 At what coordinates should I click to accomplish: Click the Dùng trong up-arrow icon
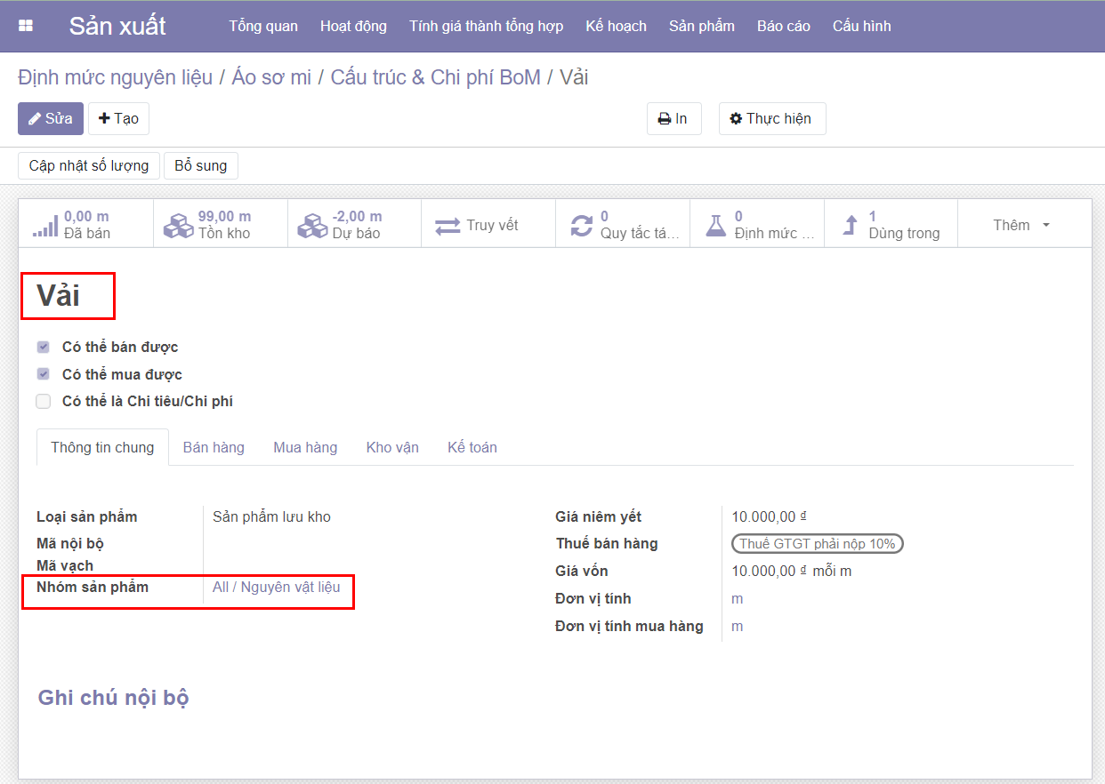(x=851, y=226)
